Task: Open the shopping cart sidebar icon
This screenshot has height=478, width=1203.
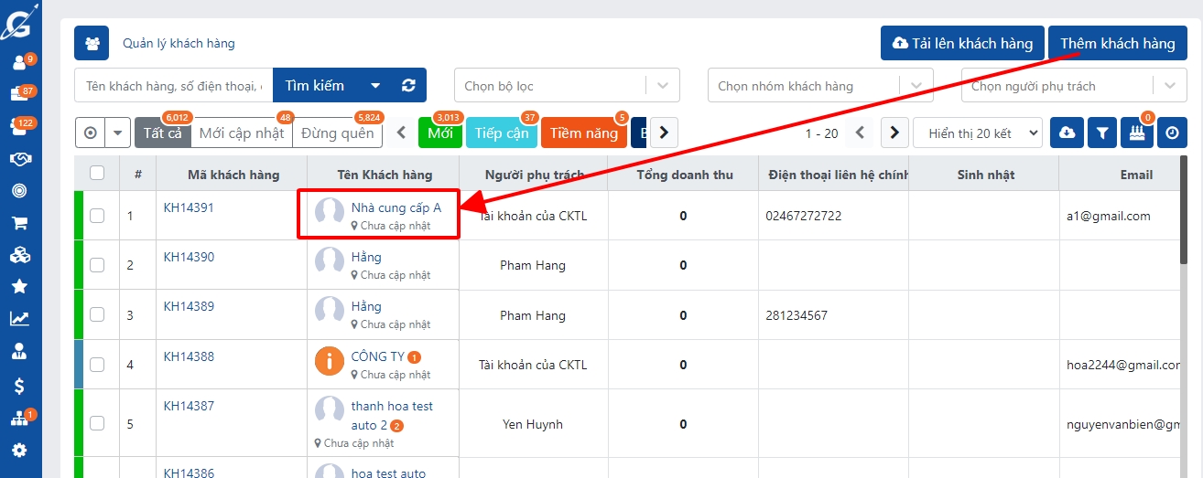Action: pos(18,223)
